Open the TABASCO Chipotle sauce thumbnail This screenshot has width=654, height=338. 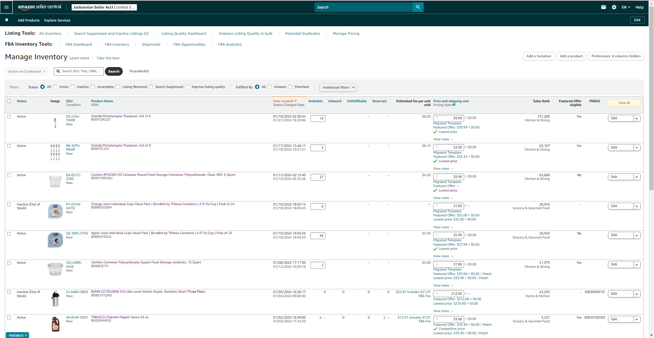click(x=55, y=324)
